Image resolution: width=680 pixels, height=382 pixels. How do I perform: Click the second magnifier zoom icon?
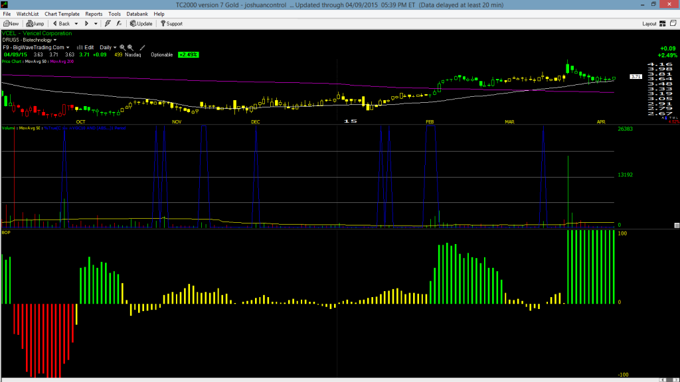click(130, 47)
